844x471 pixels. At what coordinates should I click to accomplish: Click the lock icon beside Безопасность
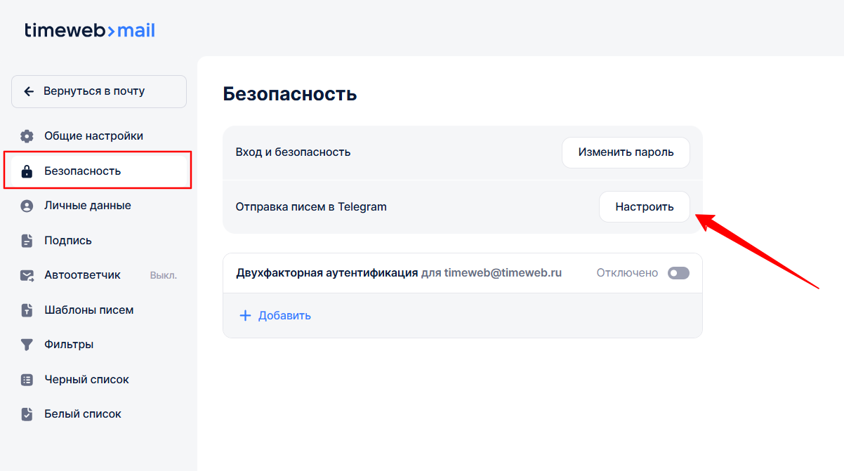coord(27,171)
